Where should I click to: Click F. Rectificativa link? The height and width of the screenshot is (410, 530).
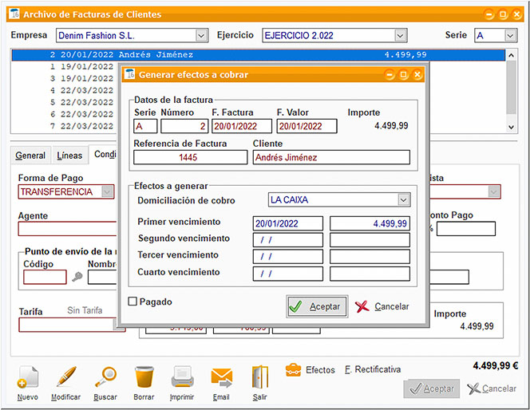373,369
